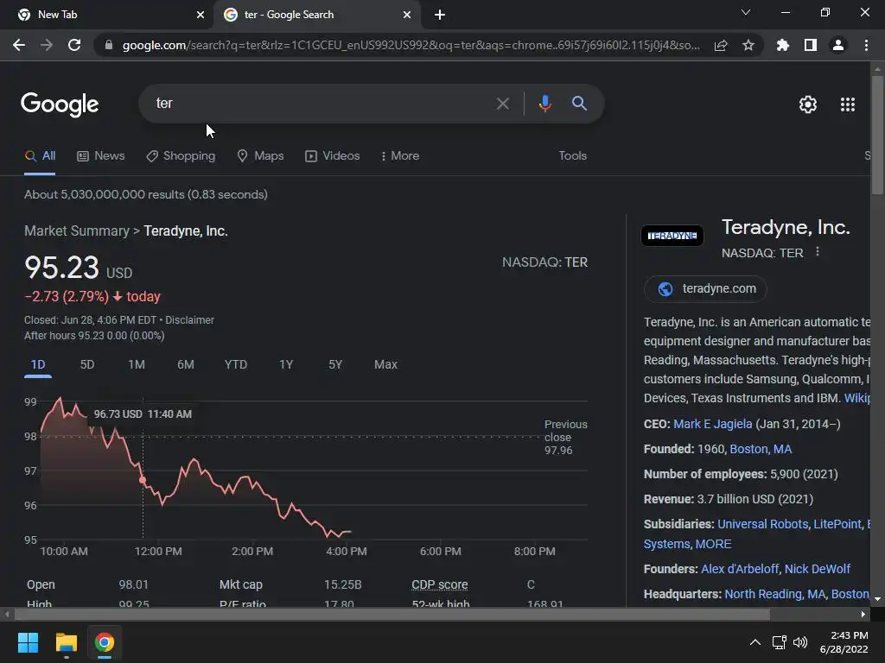Open more options beside NASDAQ: TER
Viewport: 885px width, 663px height.
click(x=818, y=252)
